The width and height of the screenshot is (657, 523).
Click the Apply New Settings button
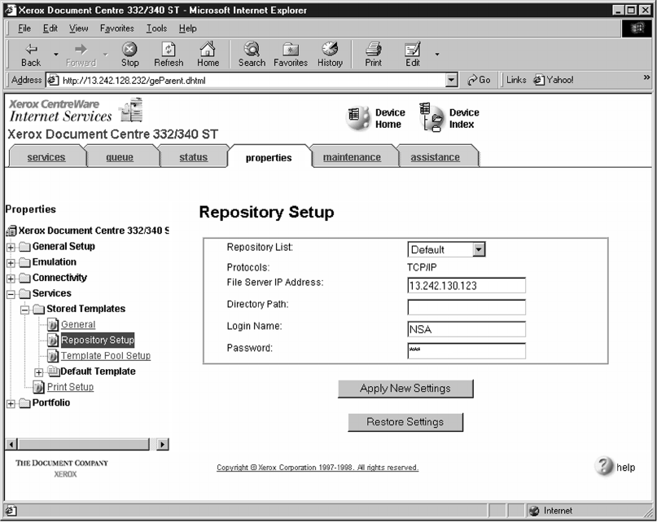[405, 389]
